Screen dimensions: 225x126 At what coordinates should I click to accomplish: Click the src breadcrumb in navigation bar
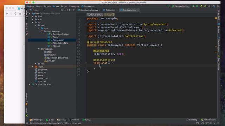39,6
